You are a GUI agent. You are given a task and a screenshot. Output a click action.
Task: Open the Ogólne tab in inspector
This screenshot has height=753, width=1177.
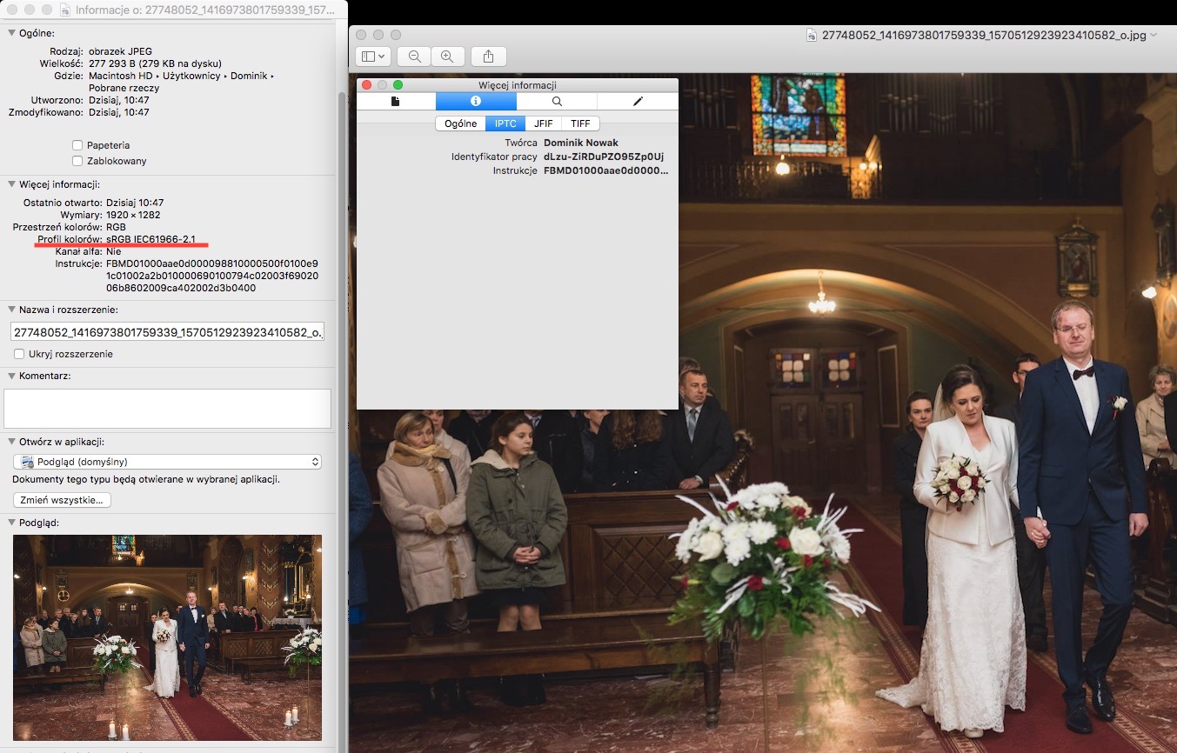pos(460,123)
